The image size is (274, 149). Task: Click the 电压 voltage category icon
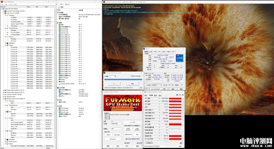(x=58, y=100)
